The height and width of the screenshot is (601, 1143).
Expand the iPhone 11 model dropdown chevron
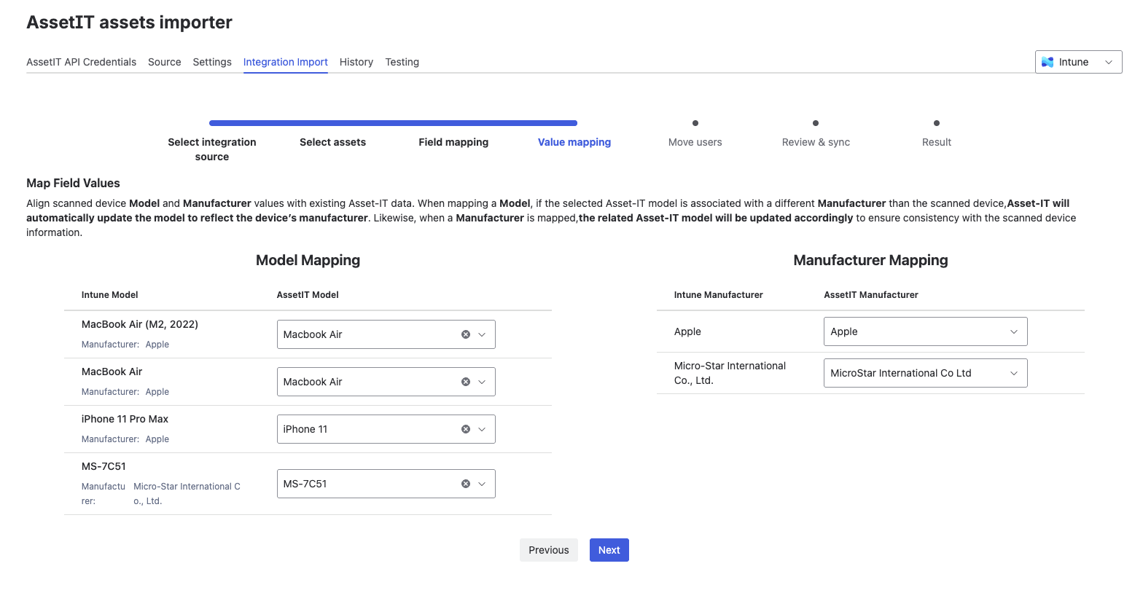tap(482, 429)
